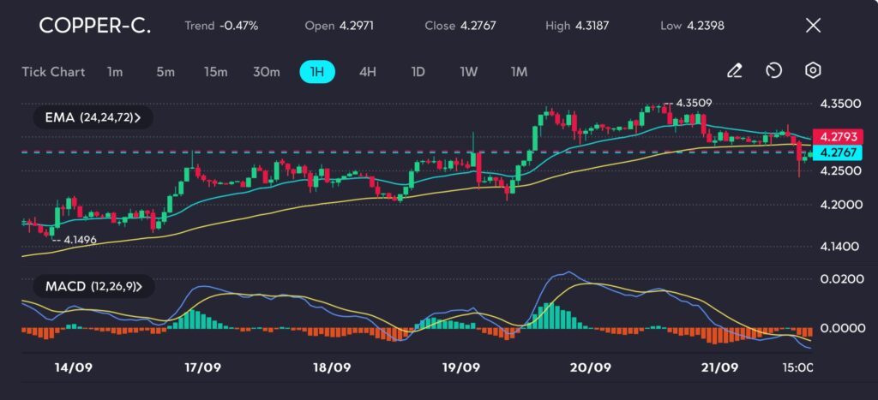The height and width of the screenshot is (400, 878).
Task: Select the 1W timeframe
Action: (x=468, y=72)
